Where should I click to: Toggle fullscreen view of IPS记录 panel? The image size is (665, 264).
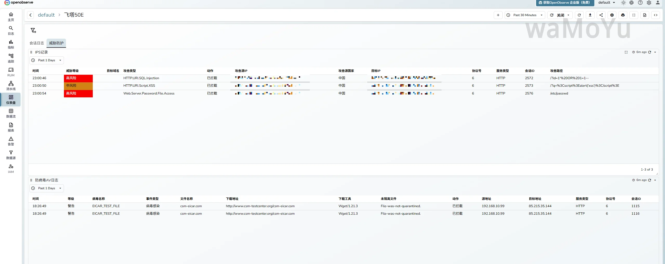tap(626, 52)
